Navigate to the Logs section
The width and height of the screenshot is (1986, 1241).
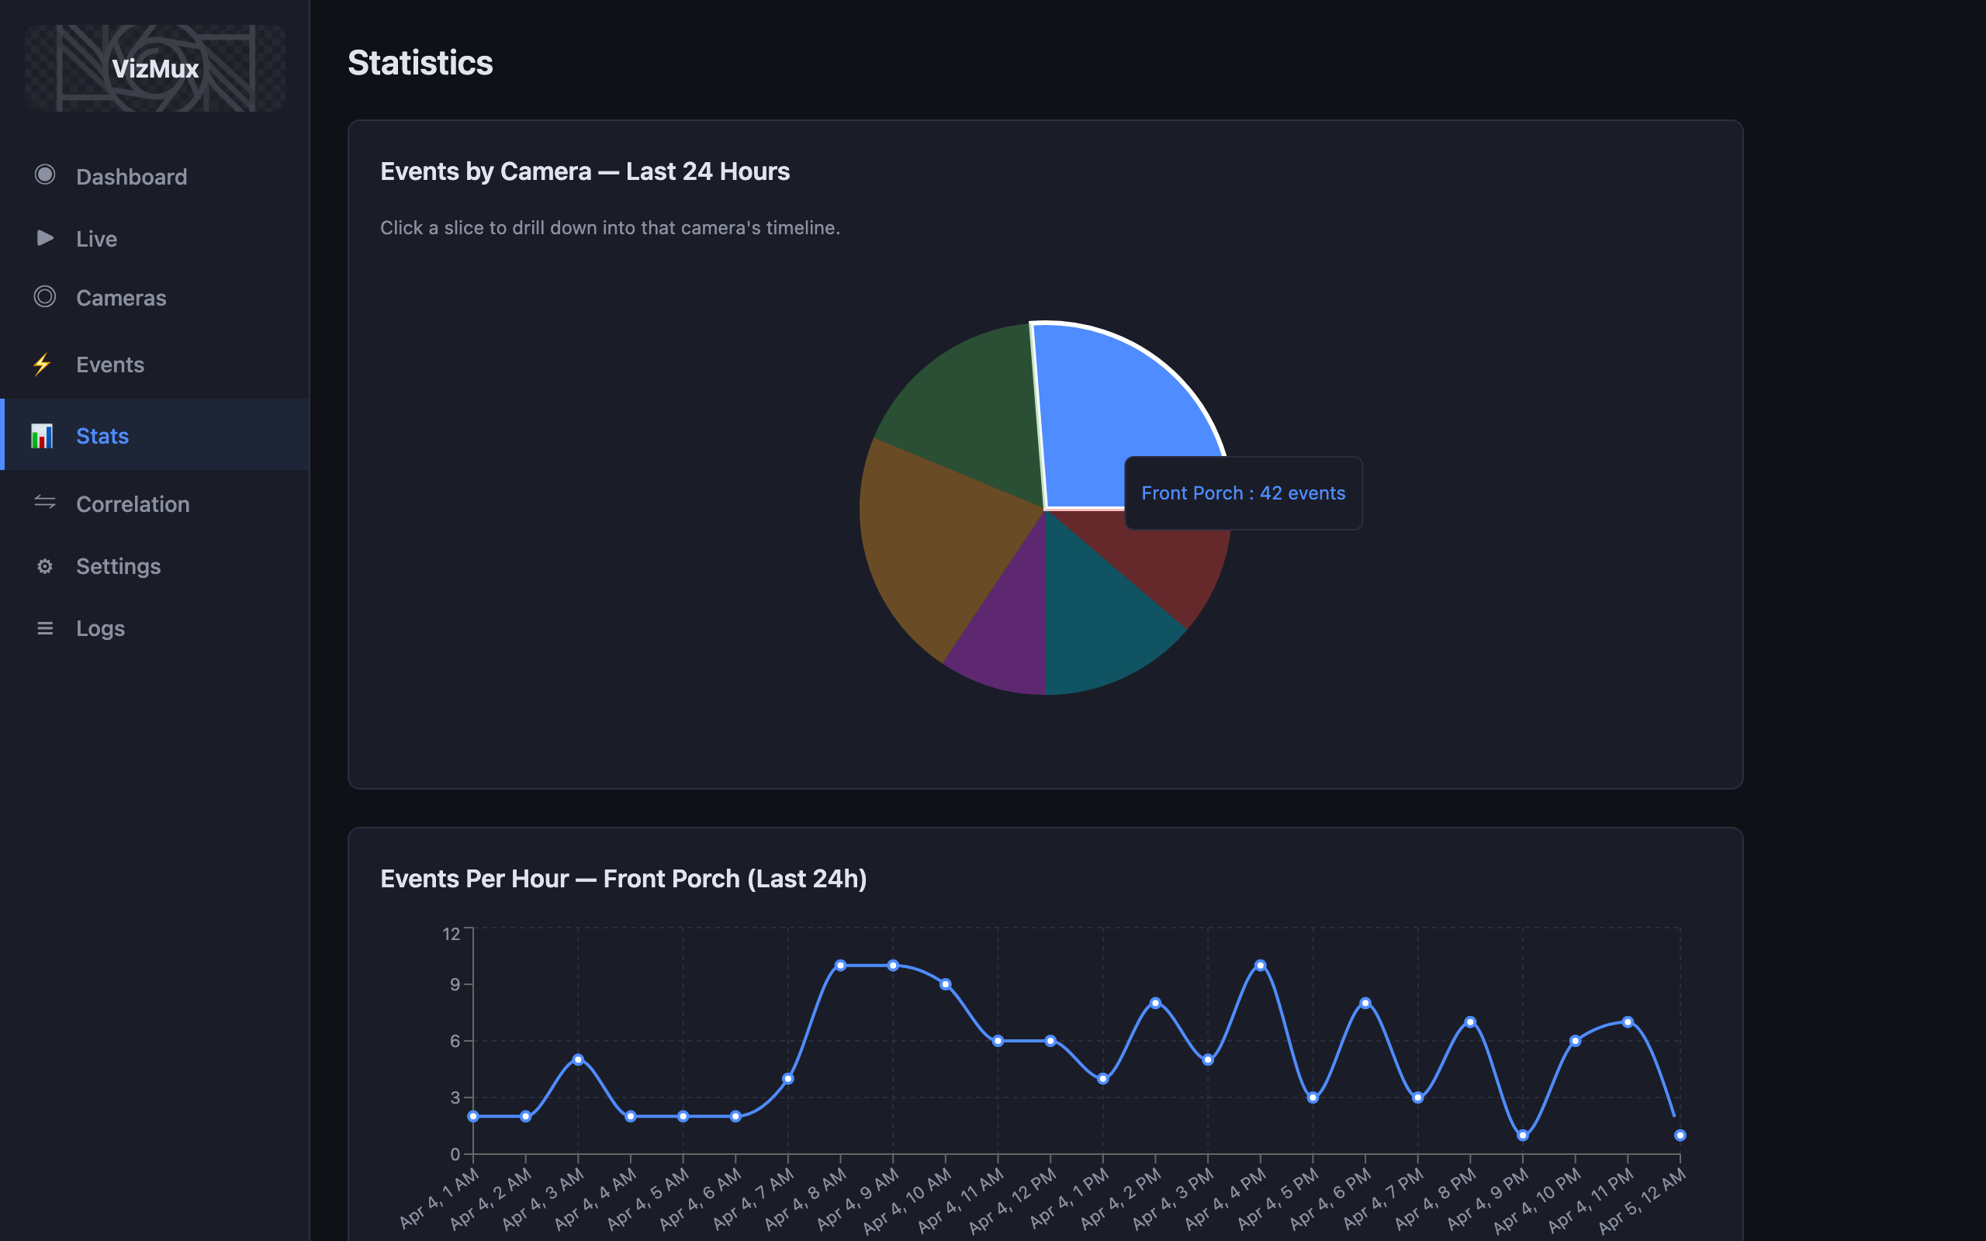click(x=100, y=628)
